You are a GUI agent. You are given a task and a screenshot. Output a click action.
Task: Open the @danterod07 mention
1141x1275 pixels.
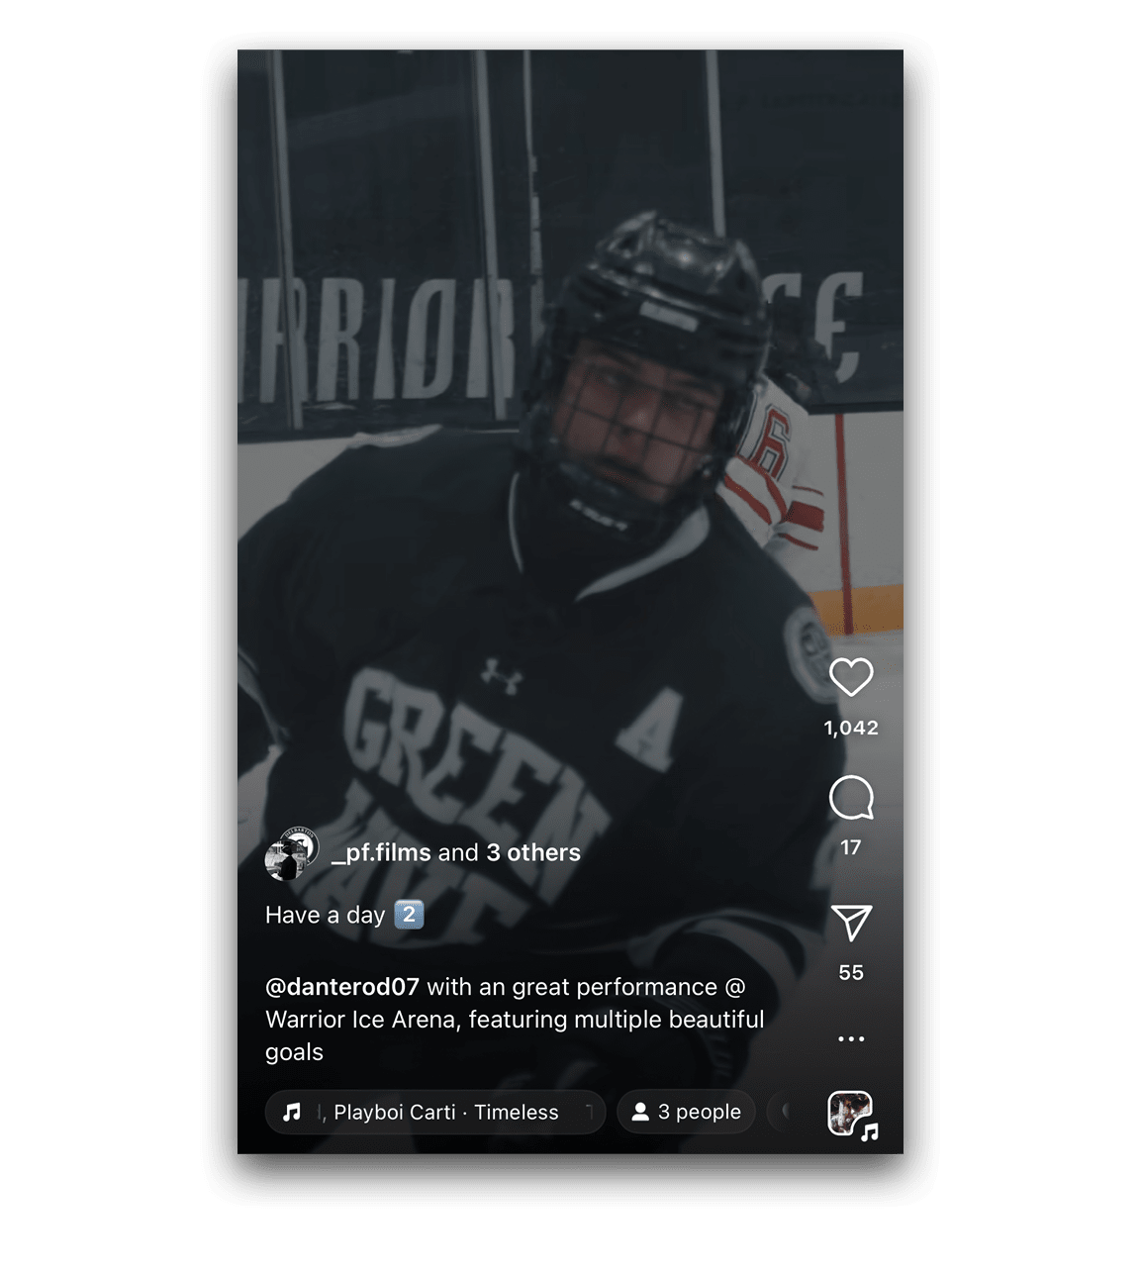click(x=342, y=987)
